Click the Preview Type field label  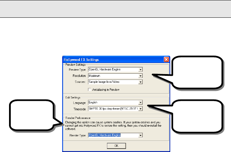pyautogui.click(x=77, y=70)
